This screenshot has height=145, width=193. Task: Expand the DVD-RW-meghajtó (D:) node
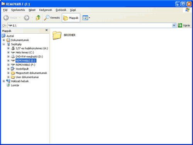coord(8,56)
